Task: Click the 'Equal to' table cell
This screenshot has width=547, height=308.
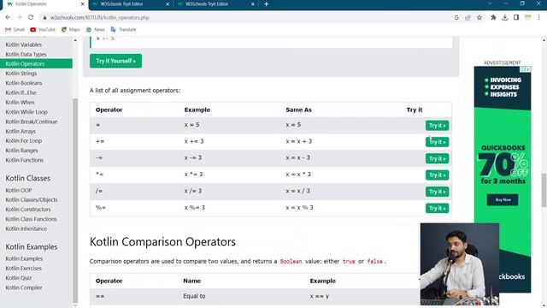Action: (x=194, y=296)
